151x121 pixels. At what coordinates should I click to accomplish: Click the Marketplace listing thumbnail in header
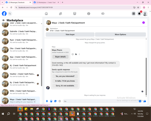47,29
